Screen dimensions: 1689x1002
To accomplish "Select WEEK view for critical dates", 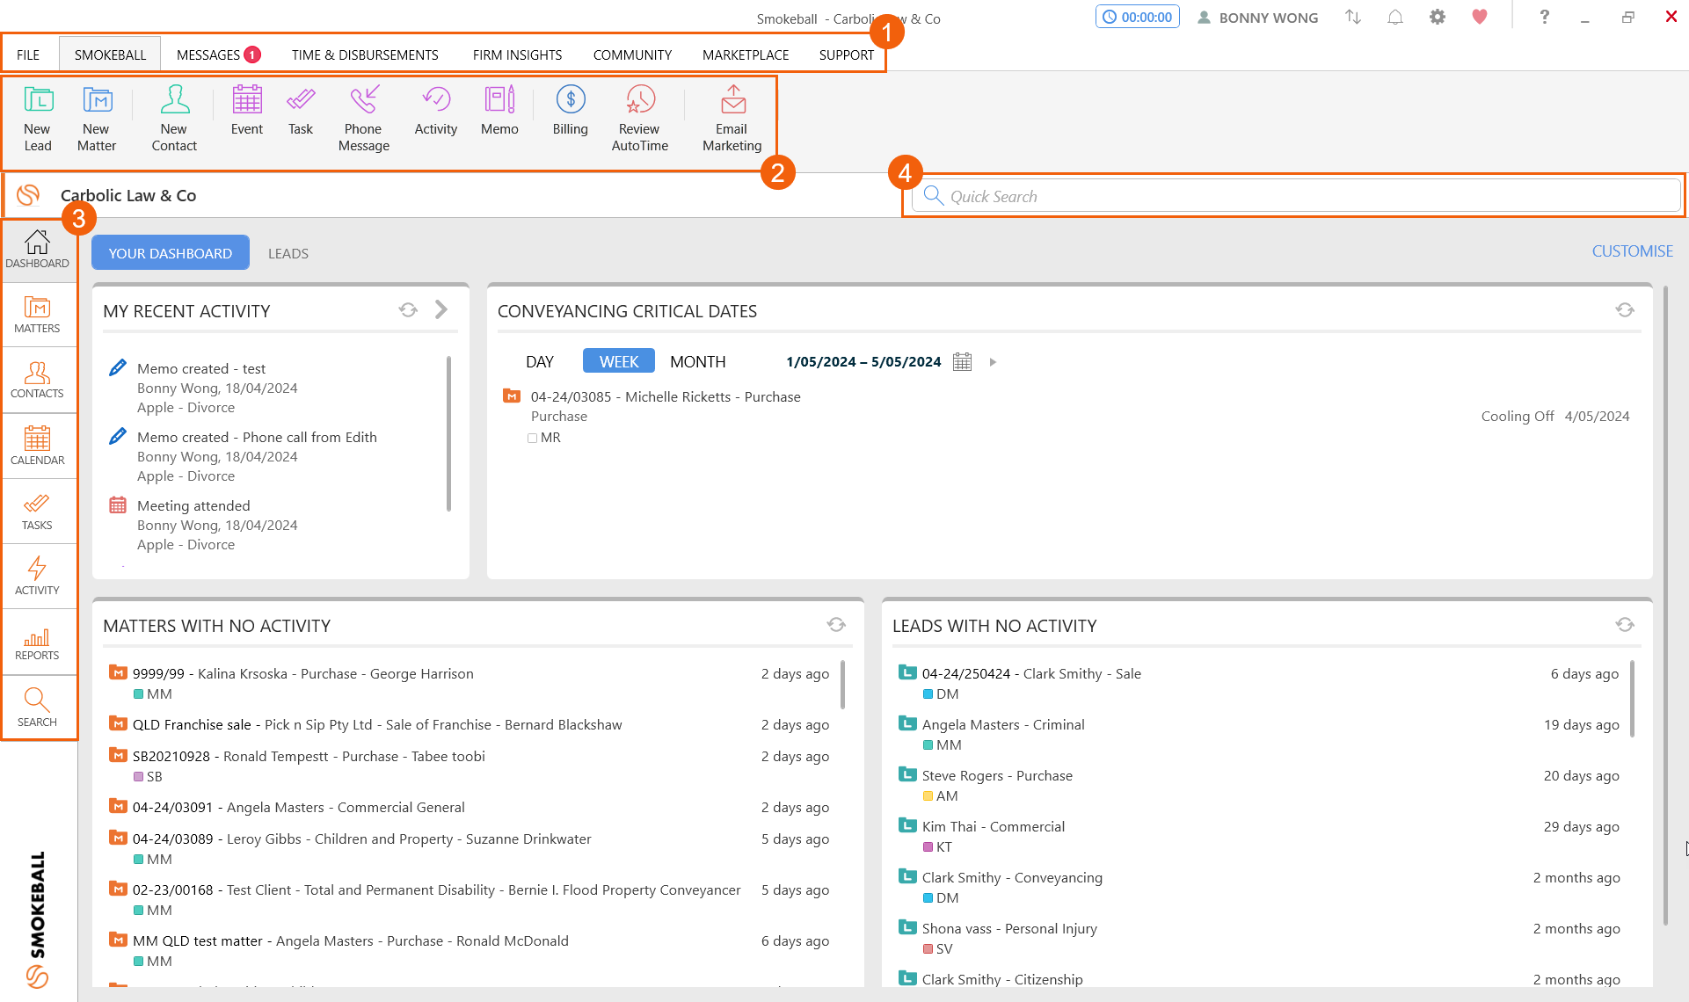I will (619, 361).
